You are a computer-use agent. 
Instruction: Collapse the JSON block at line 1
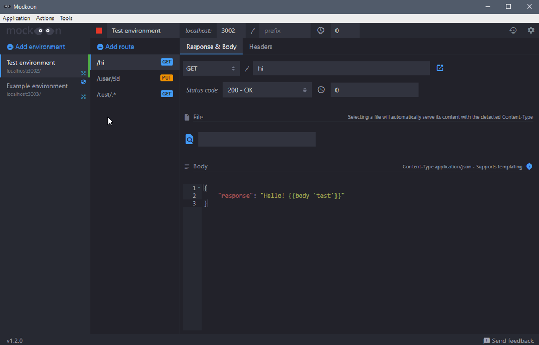199,188
